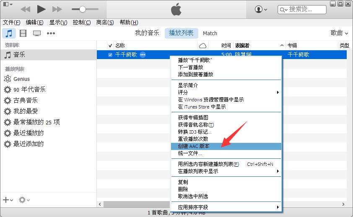This screenshot has height=217, width=353.
Task: Choose 删除 from context menu
Action: pyautogui.click(x=226, y=189)
